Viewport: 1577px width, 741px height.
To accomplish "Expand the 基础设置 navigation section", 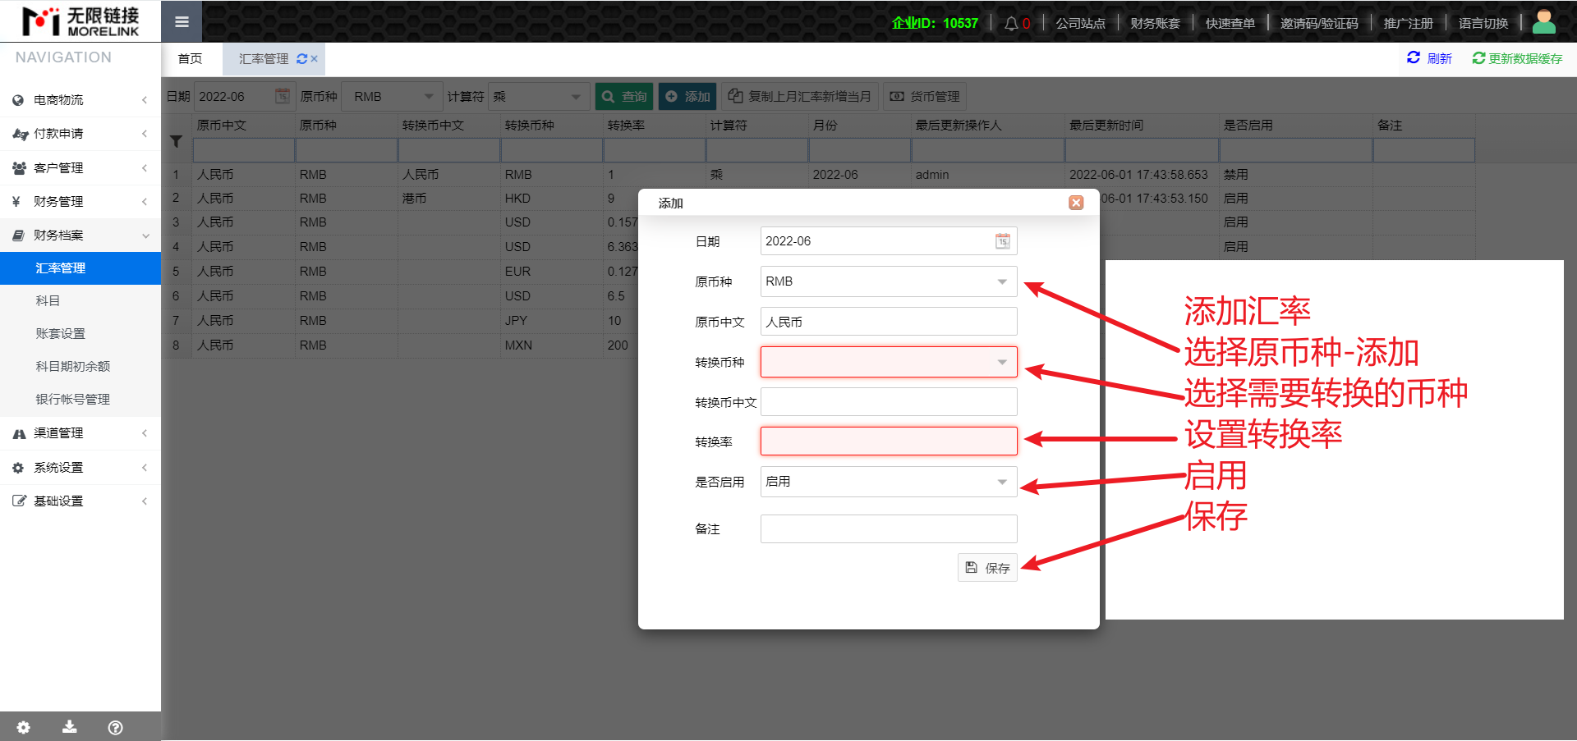I will (80, 501).
